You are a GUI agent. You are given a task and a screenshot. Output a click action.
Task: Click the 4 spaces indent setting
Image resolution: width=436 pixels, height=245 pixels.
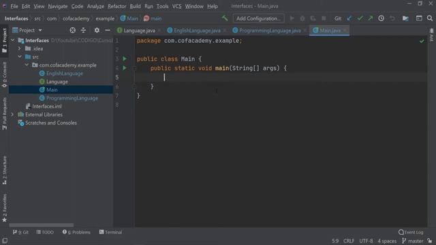[387, 241]
